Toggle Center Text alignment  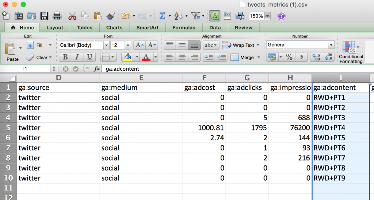(182, 57)
